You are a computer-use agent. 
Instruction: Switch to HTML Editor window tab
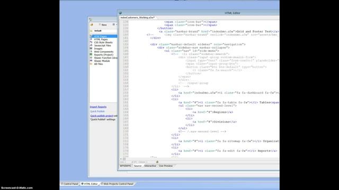[90, 184]
